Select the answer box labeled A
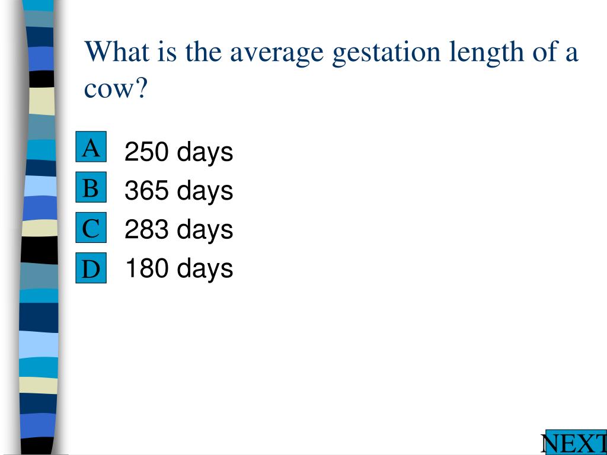This screenshot has width=607, height=455. coord(91,147)
